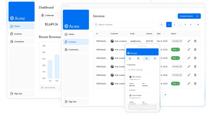Go to page 2 in pagination
Screen dimensions: 212x119
174,24
